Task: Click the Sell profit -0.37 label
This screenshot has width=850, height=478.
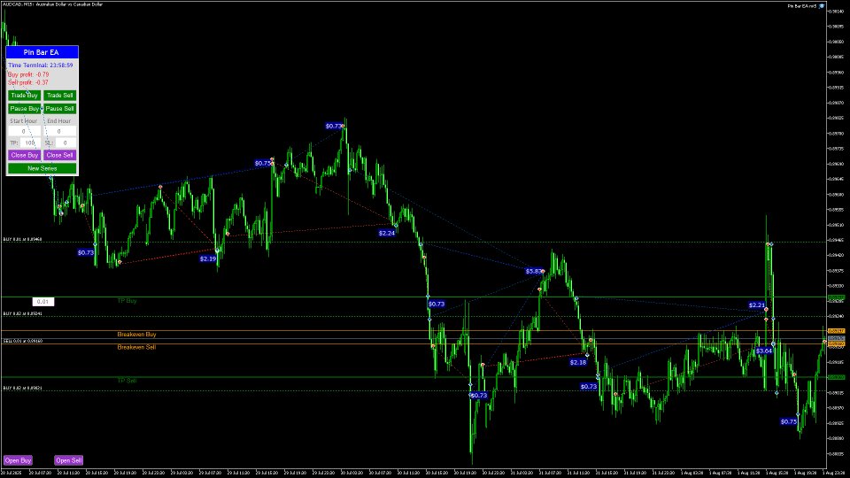Action: (x=28, y=82)
